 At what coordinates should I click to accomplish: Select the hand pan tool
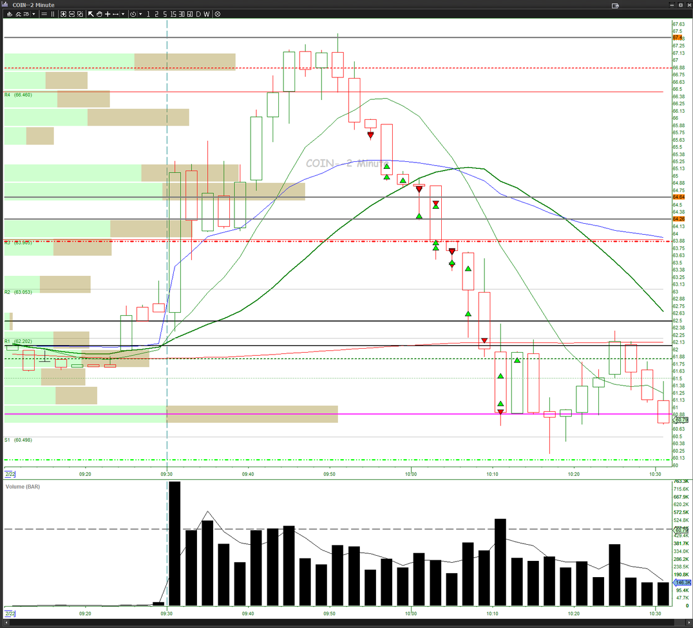pyautogui.click(x=99, y=14)
